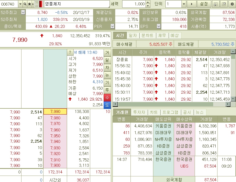
Task: Click the red gradient signal bar
Action: click(x=41, y=4)
